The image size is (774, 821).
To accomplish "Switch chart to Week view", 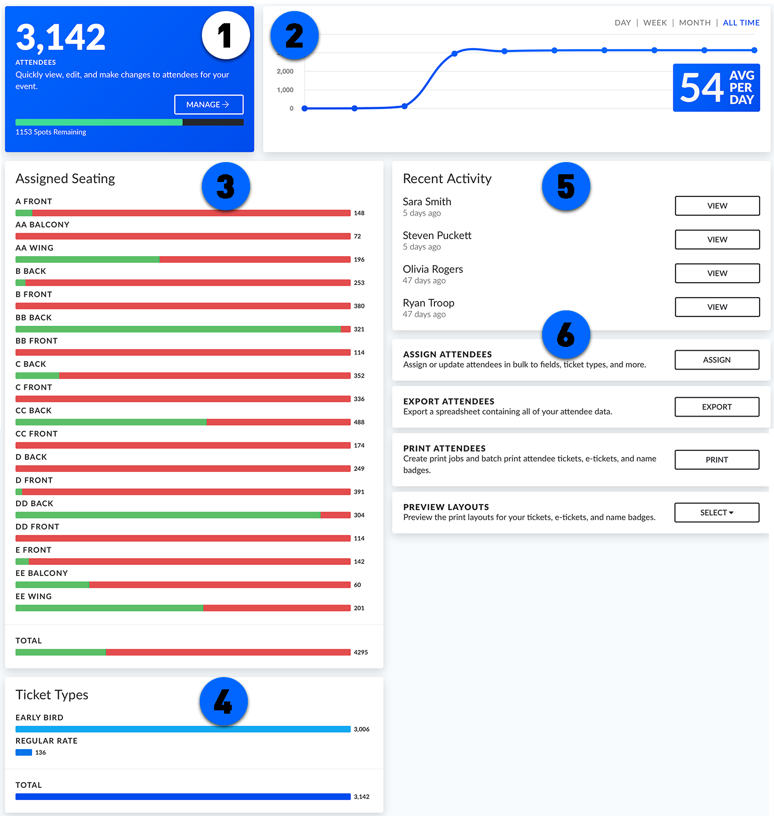I will click(654, 23).
